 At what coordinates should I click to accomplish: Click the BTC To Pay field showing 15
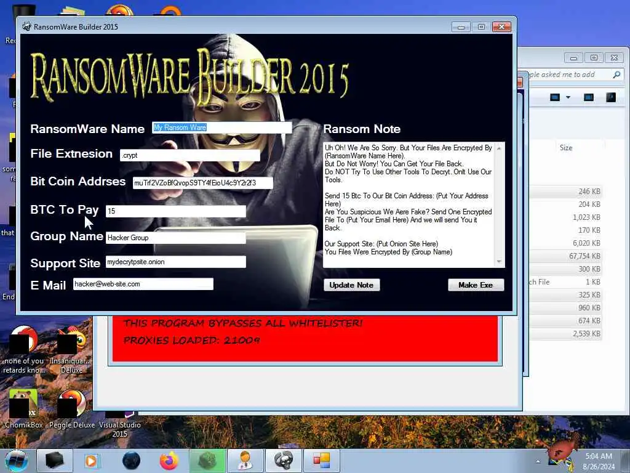point(175,211)
